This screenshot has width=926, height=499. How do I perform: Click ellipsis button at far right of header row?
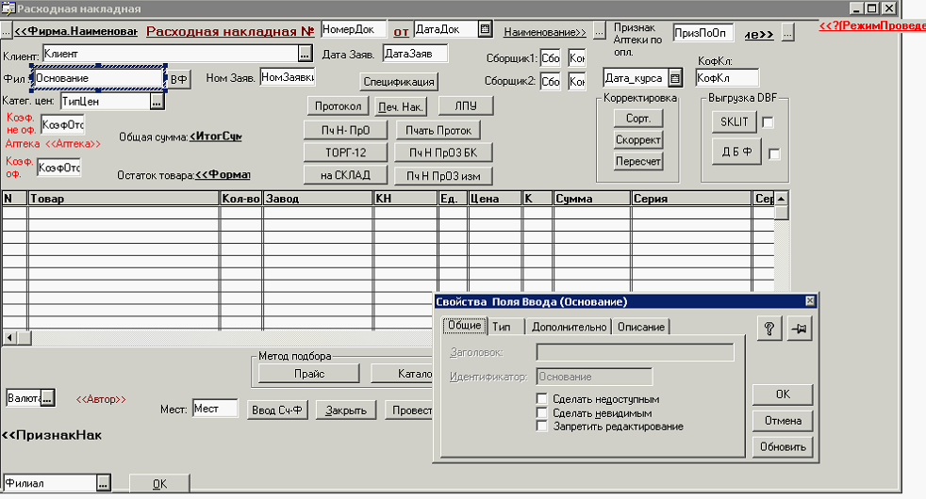(x=787, y=32)
